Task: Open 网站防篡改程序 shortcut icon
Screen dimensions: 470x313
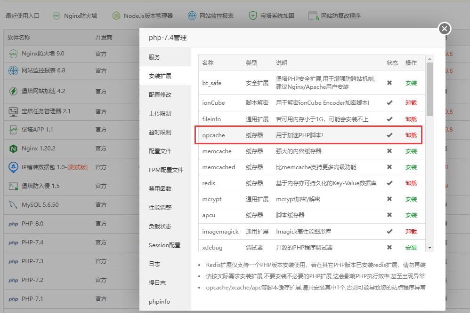Action: pos(314,16)
